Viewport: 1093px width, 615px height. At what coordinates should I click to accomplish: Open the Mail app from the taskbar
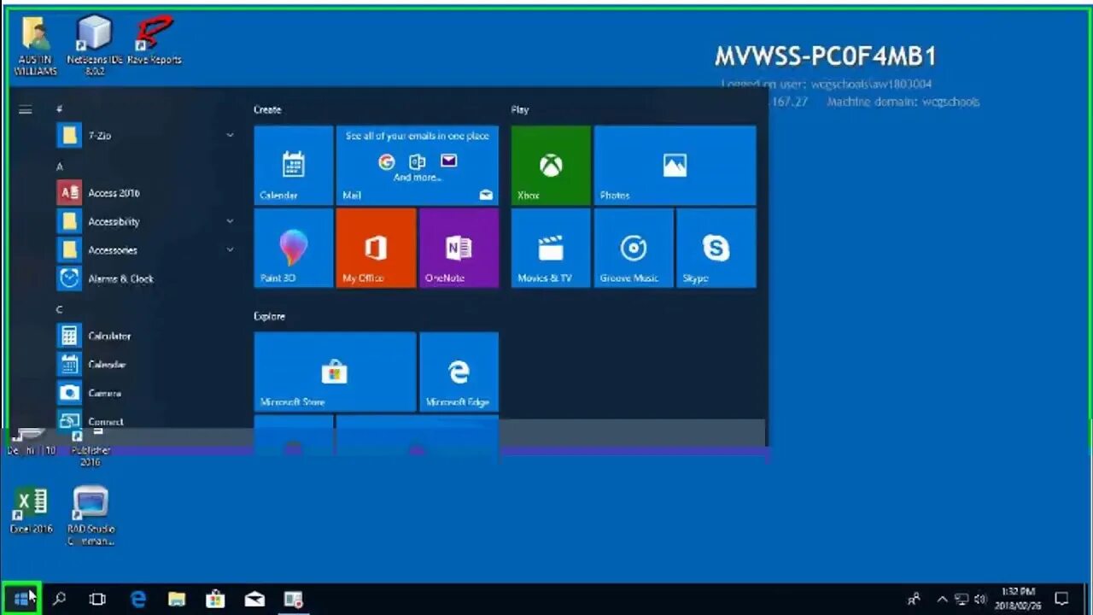(x=254, y=599)
